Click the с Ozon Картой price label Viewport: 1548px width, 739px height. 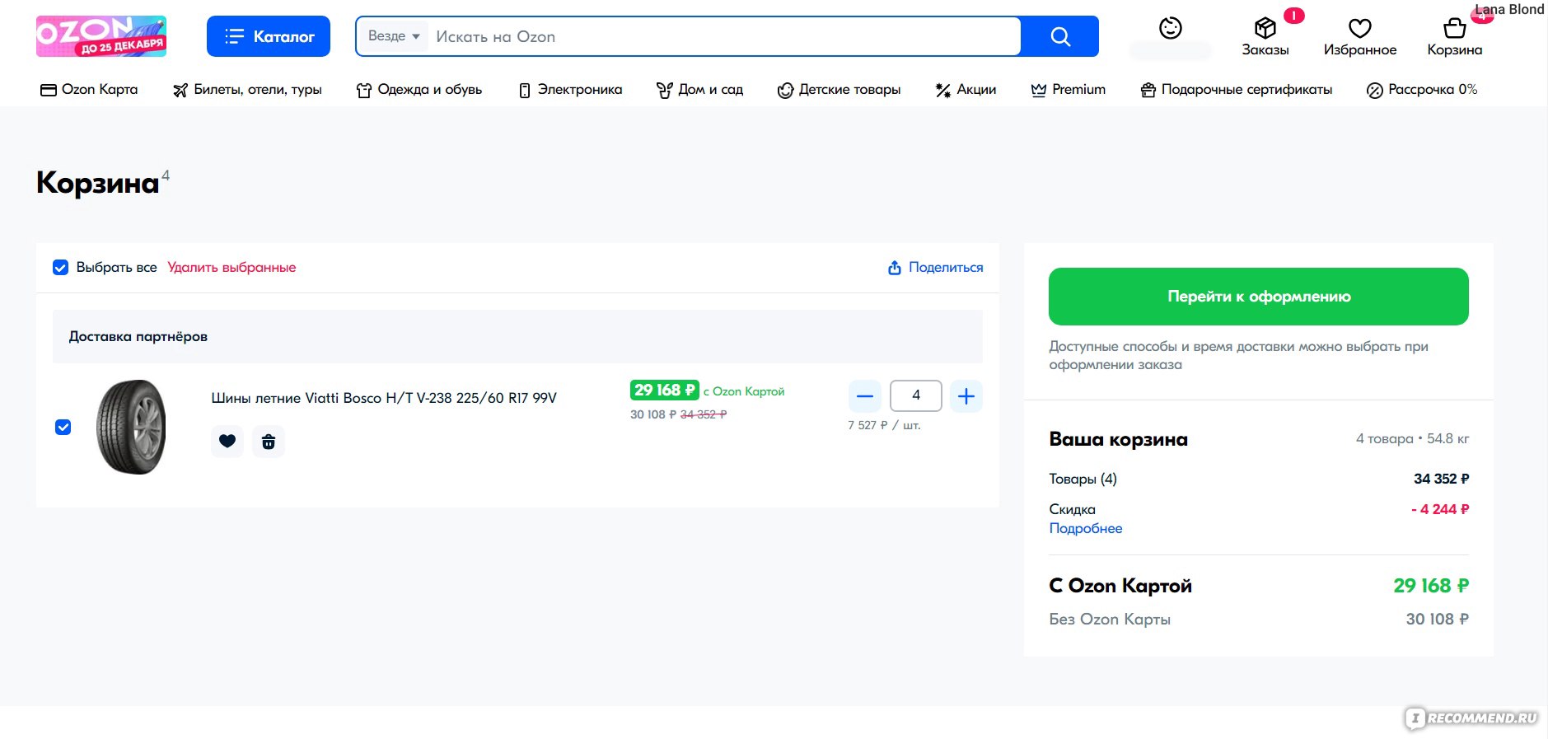tap(744, 391)
